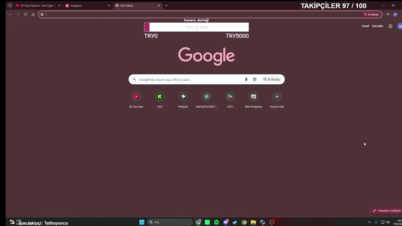The image size is (402, 226).
Task: Click the Kamera desteği progress bar
Action: pyautogui.click(x=196, y=27)
